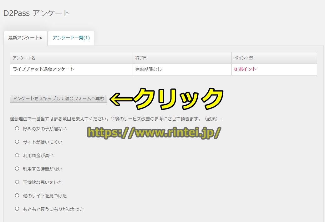Click the ポイント数 column header
325x222 pixels.
(x=244, y=58)
